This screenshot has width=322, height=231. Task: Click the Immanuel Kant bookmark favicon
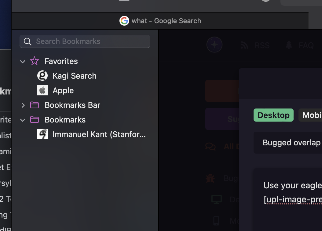pyautogui.click(x=42, y=134)
